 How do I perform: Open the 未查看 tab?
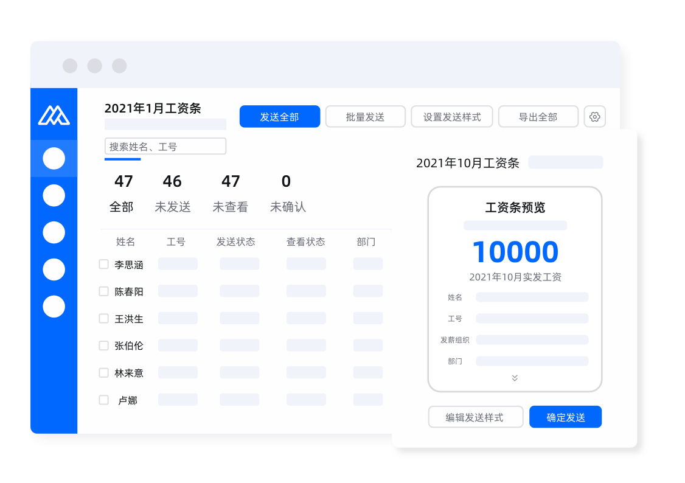tap(230, 193)
